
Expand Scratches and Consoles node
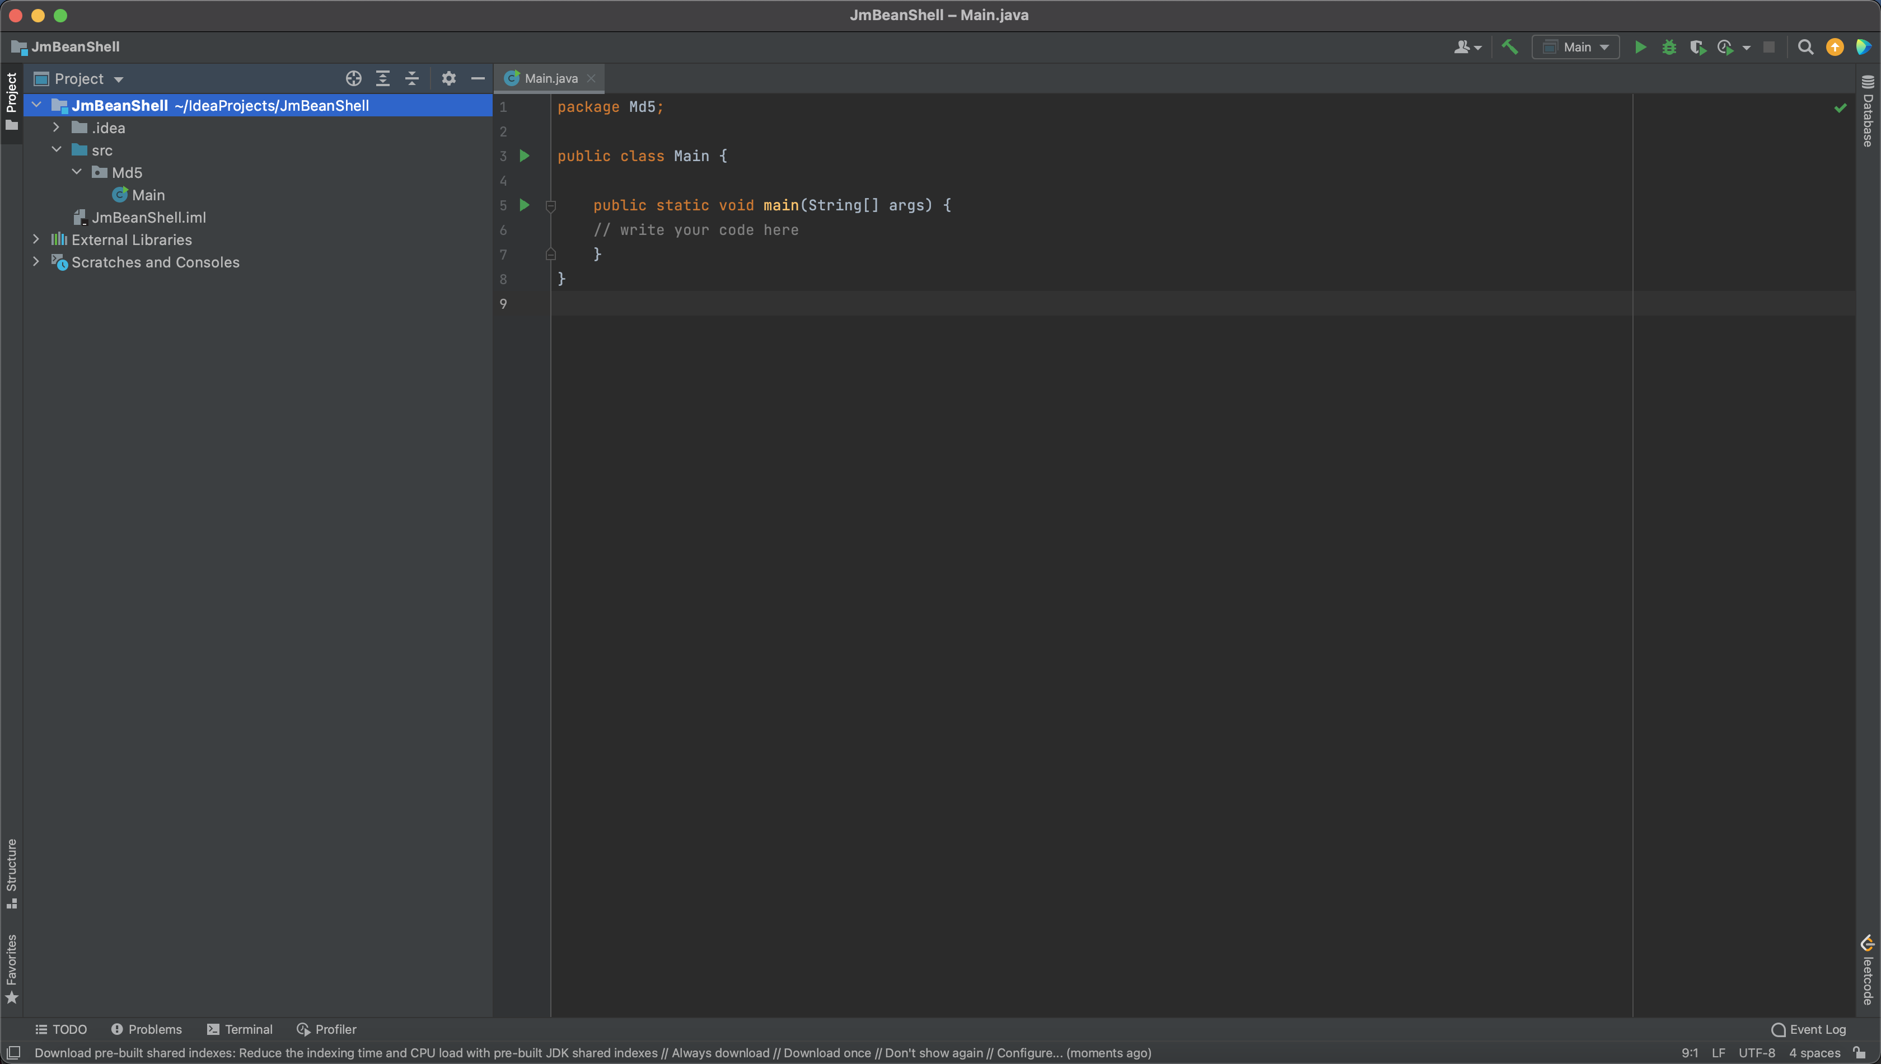click(x=36, y=262)
